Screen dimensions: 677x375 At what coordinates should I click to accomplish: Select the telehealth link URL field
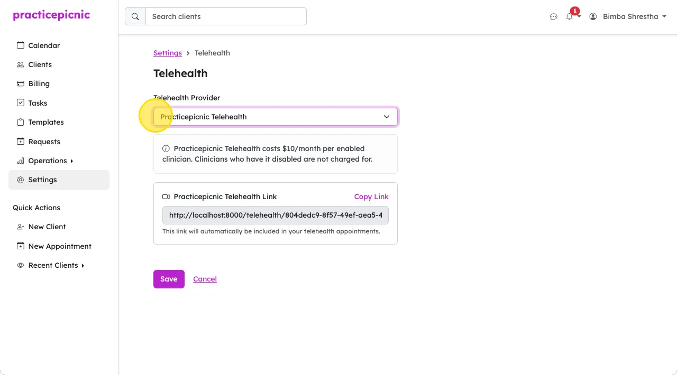(x=276, y=215)
